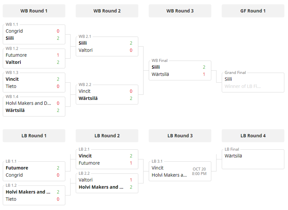The width and height of the screenshot is (288, 210).
Task: Click the WB Round 3 column header
Action: [x=180, y=11]
